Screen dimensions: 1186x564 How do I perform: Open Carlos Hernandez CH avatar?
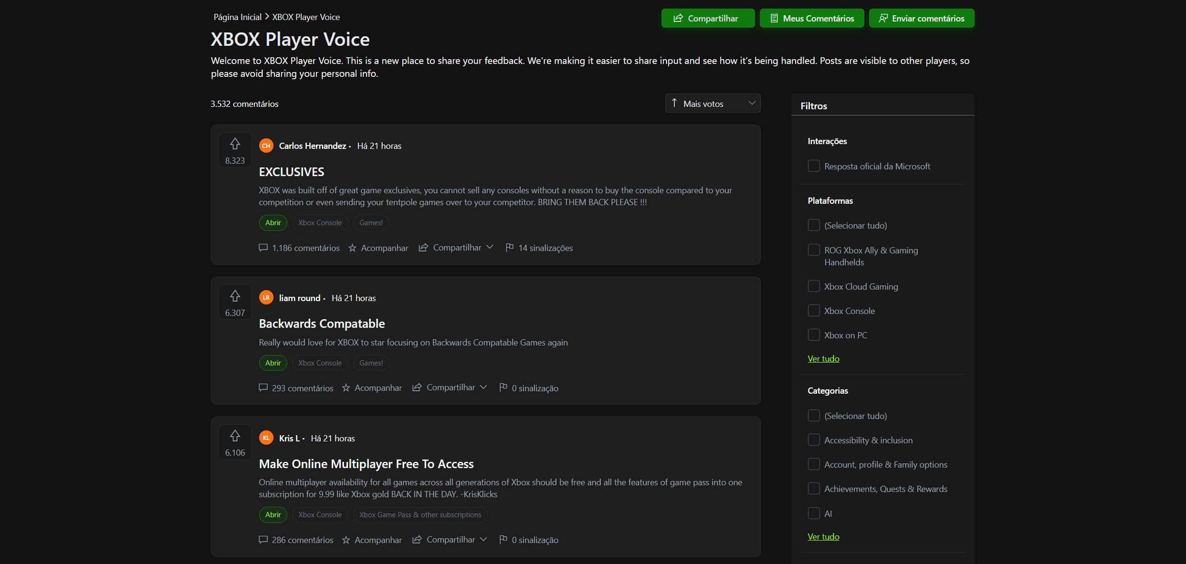tap(266, 146)
